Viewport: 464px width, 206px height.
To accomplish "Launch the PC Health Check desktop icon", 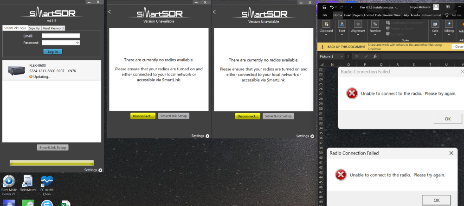I will [47, 185].
